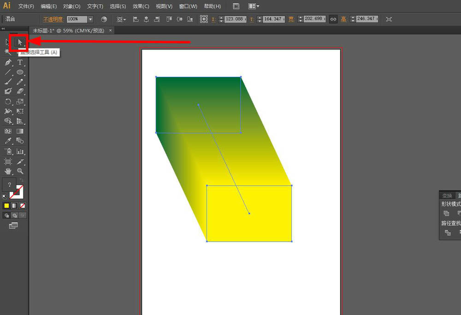Select the Selection tool in the toolbar
The image size is (461, 315).
[x=8, y=41]
